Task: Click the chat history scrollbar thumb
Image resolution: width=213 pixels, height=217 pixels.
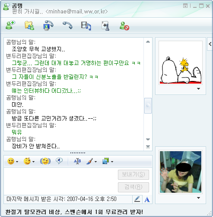Action: [148, 106]
